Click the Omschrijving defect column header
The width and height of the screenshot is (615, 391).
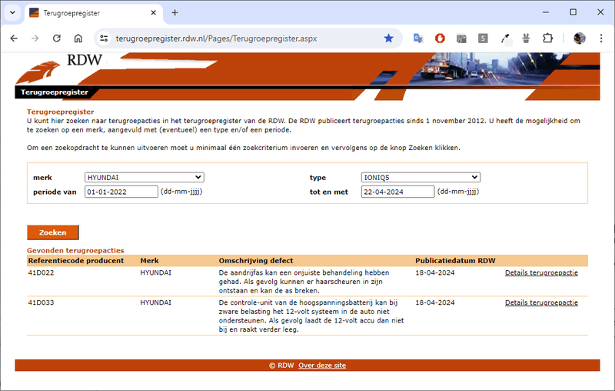tap(256, 261)
